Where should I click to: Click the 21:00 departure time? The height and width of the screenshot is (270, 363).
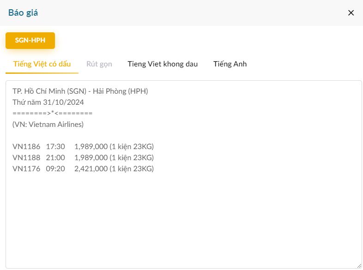(55, 157)
